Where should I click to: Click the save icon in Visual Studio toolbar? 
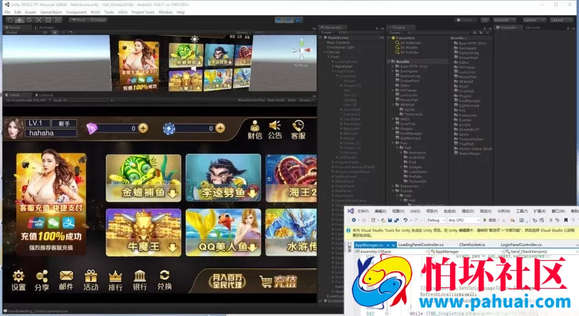pos(390,220)
